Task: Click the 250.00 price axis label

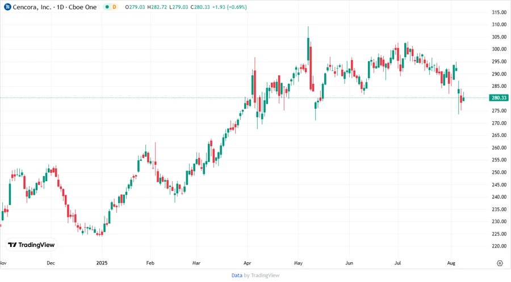Action: [x=499, y=173]
